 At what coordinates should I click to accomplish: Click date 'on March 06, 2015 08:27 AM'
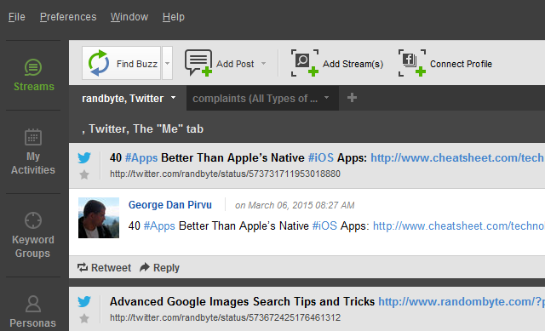coord(295,205)
